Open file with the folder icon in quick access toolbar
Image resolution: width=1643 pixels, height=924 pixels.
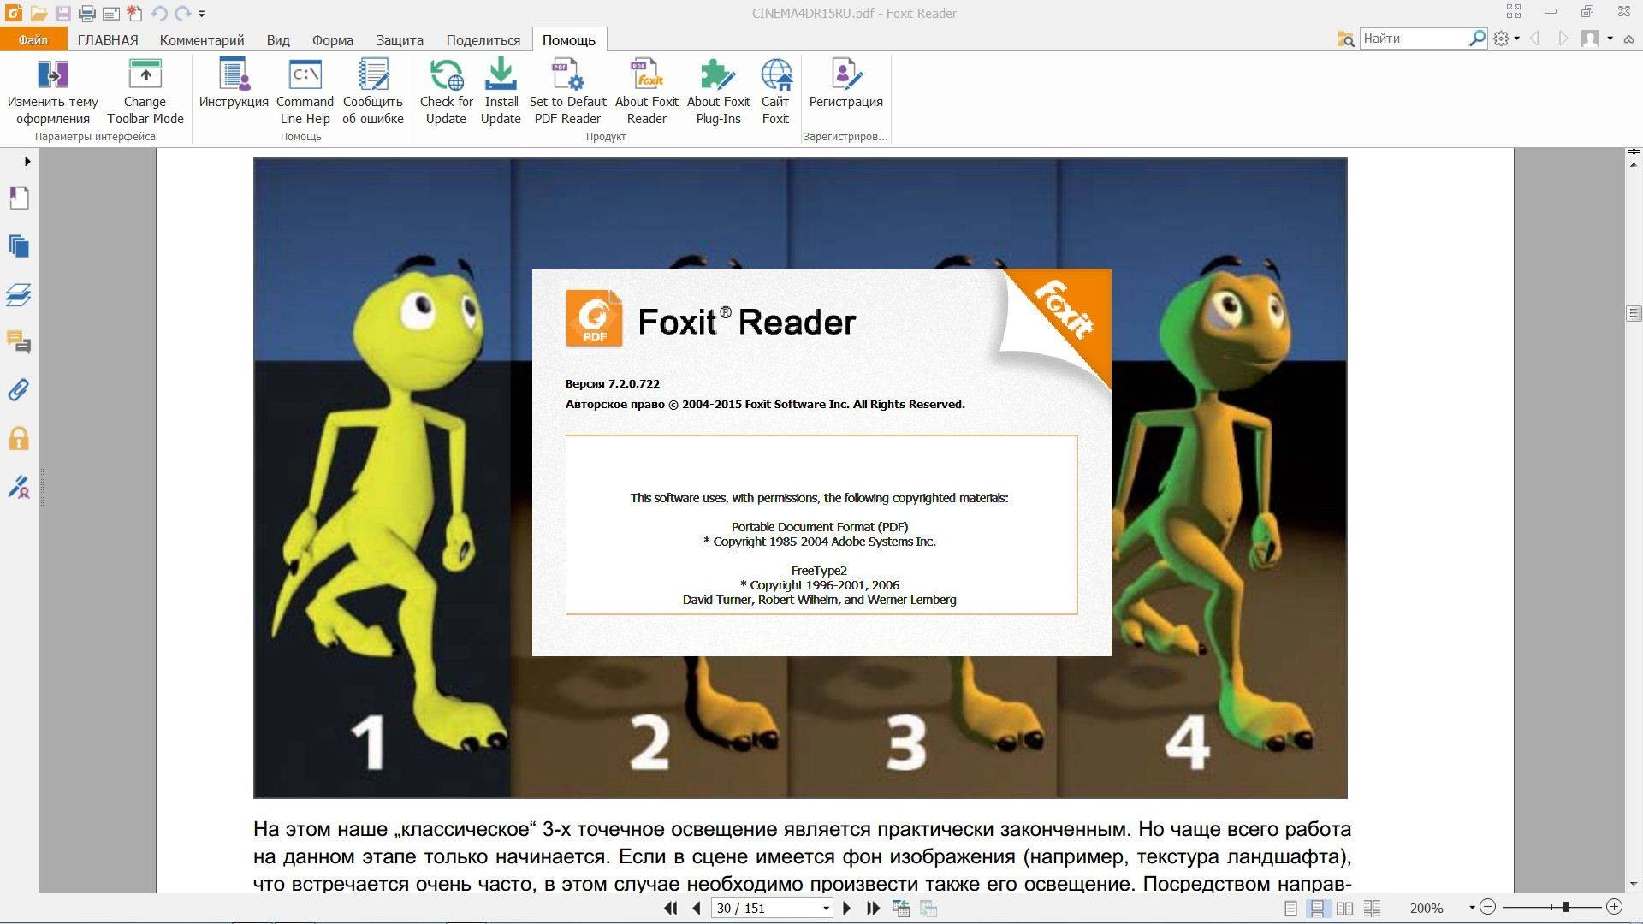[38, 13]
